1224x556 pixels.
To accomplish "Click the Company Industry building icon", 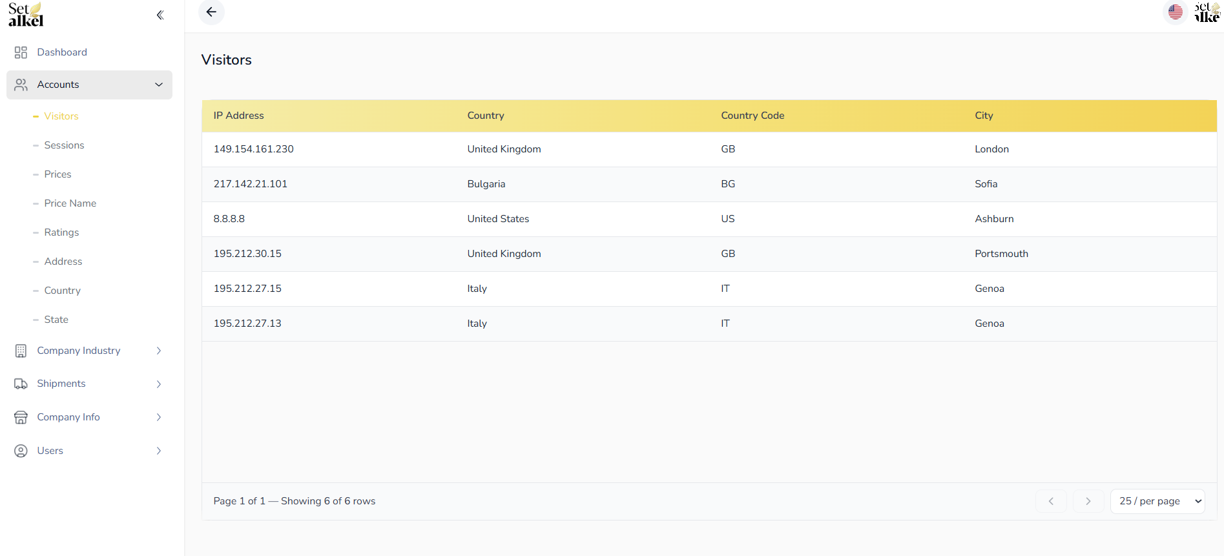I will pos(21,351).
